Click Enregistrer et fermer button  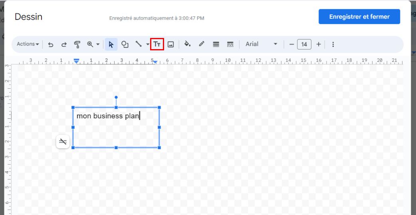point(359,17)
